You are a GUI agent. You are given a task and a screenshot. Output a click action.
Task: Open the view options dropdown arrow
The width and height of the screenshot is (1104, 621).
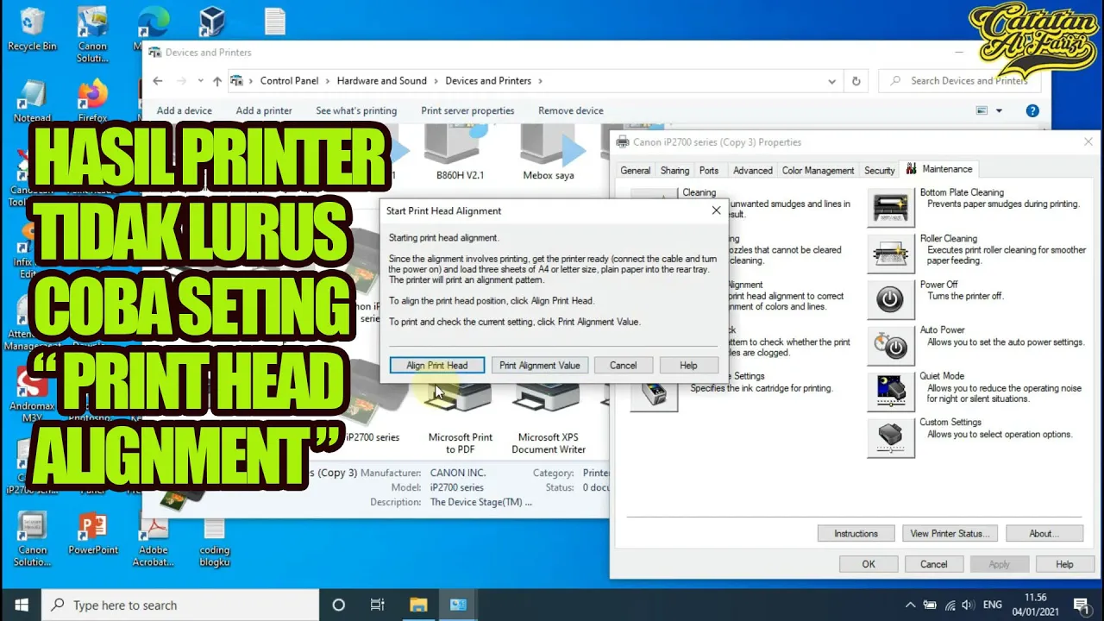coord(999,110)
